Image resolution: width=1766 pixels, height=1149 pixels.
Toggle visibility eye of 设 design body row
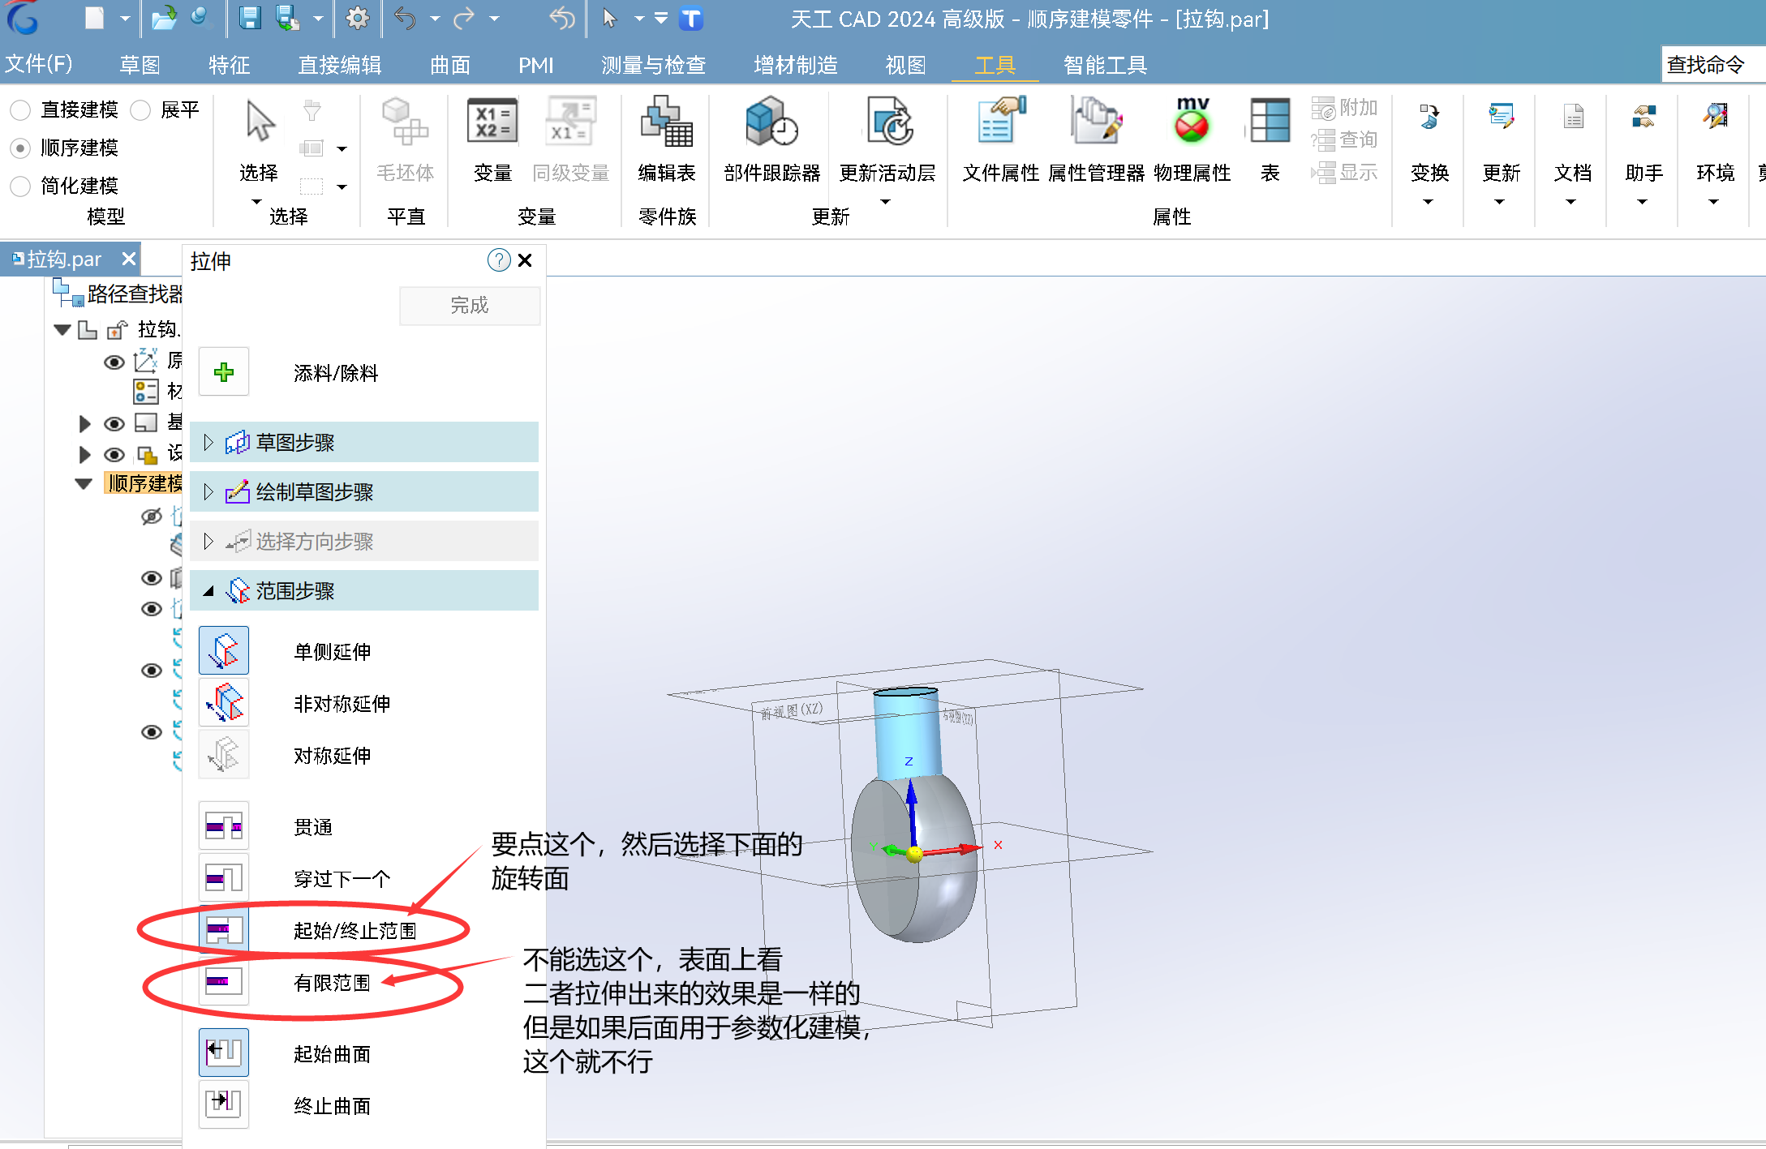point(114,454)
